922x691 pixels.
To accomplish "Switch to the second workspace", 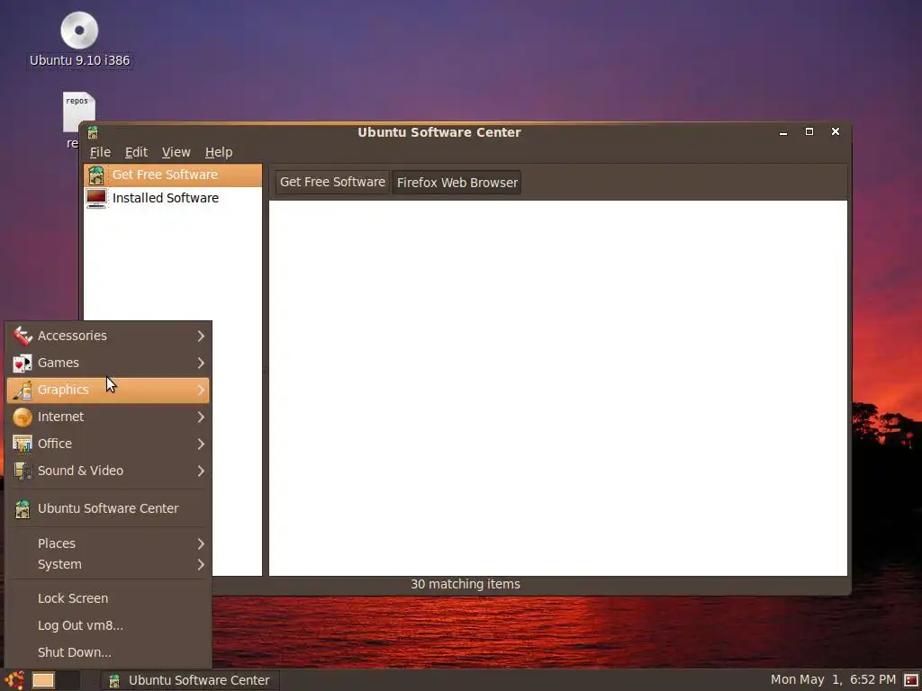I will (68, 680).
